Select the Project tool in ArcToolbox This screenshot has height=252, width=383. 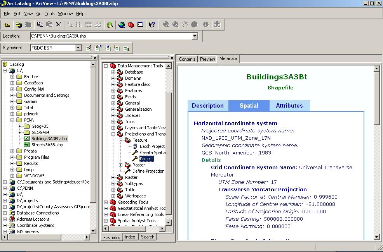tap(146, 159)
